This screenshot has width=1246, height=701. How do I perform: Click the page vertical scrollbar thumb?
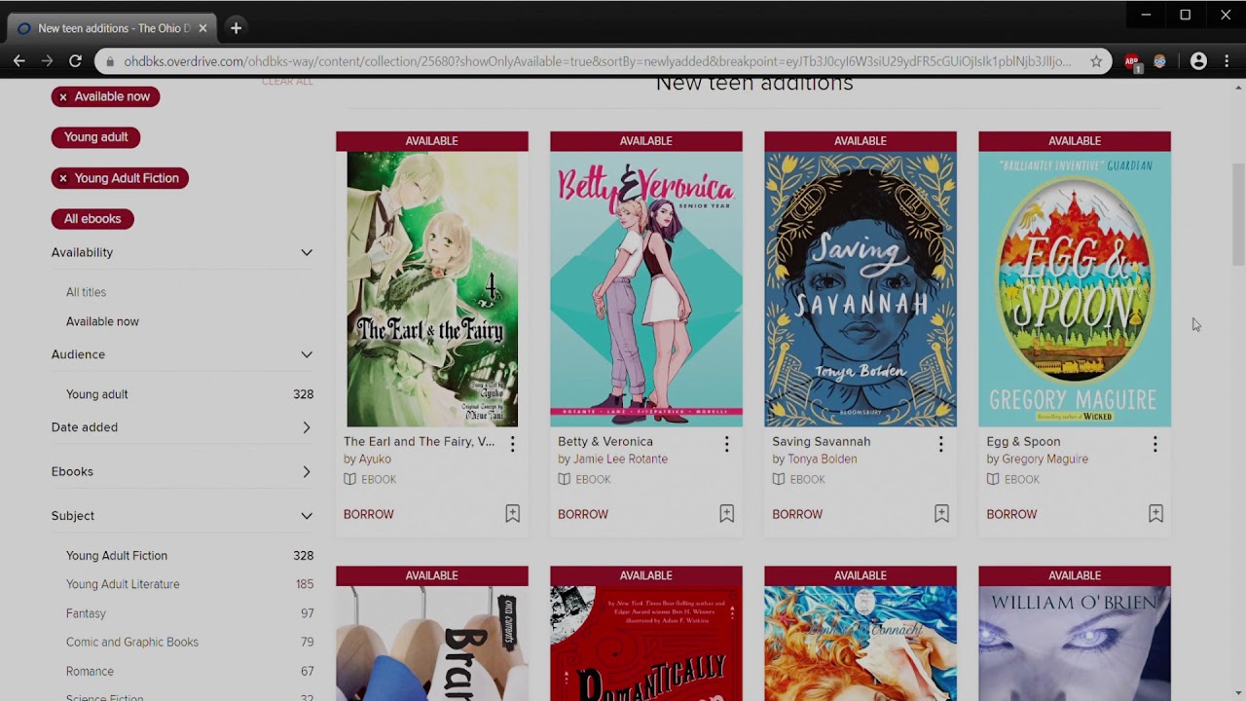1238,214
